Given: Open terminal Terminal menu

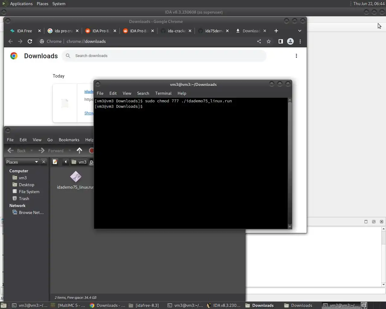Looking at the screenshot, I should coord(163,93).
